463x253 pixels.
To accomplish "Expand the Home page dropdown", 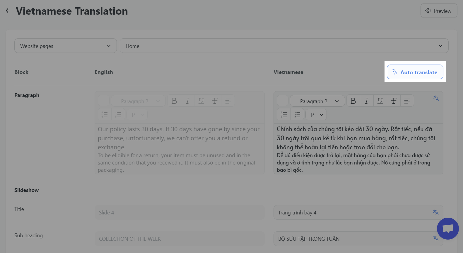I will click(x=284, y=46).
